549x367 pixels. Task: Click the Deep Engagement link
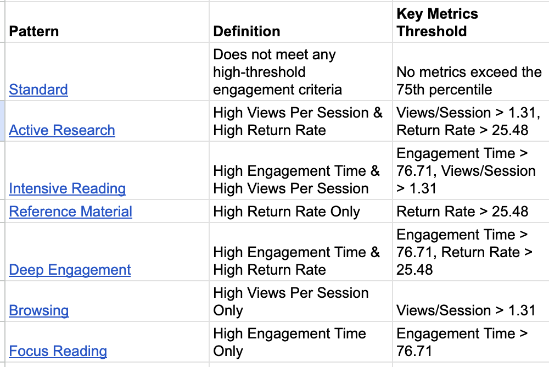(x=70, y=270)
